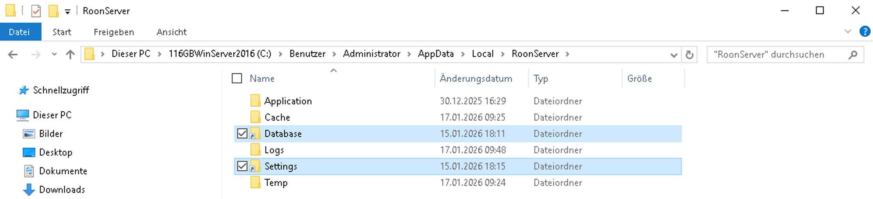Sort by the Größe column

(x=640, y=79)
